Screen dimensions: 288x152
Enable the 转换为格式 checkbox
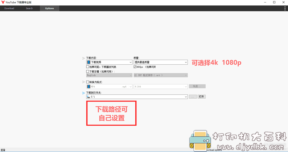coord(87,82)
